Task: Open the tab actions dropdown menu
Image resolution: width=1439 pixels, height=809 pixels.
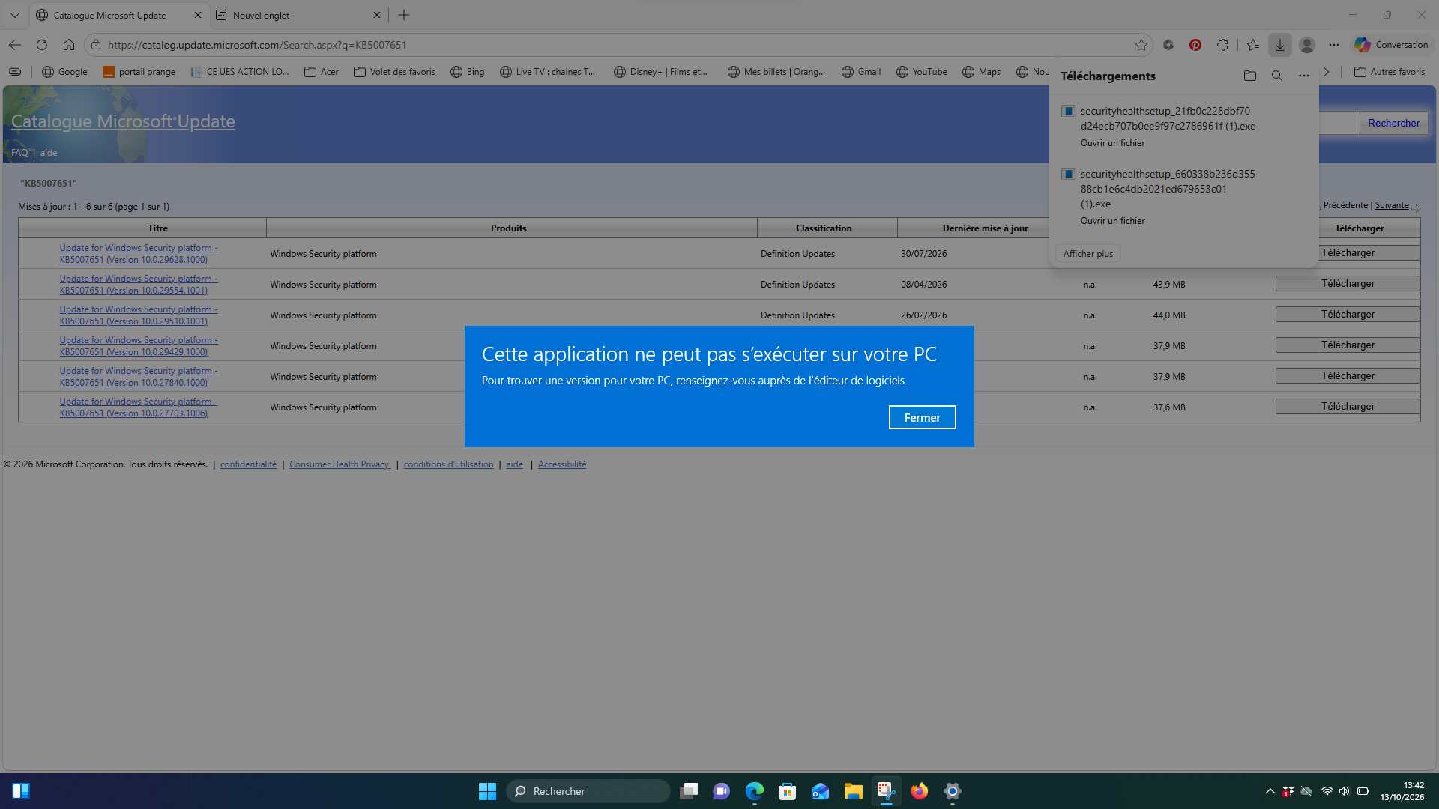Action: point(15,15)
